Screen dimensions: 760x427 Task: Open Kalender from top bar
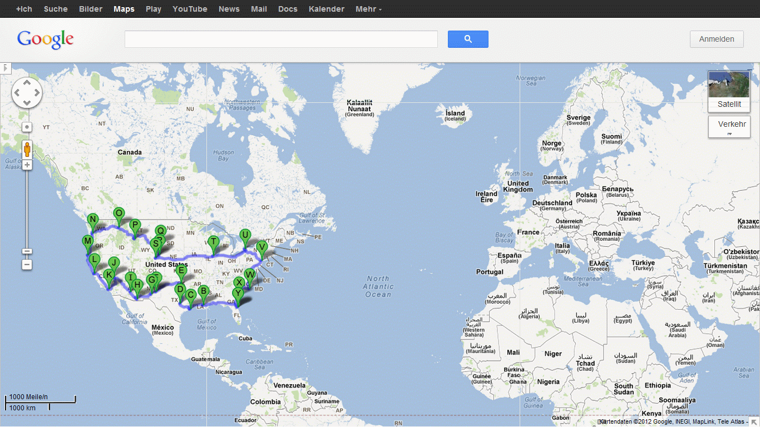pos(327,9)
